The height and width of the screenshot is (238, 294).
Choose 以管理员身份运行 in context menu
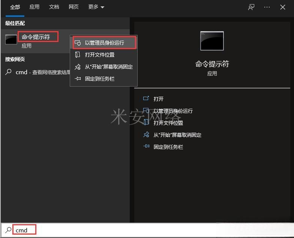click(x=104, y=43)
